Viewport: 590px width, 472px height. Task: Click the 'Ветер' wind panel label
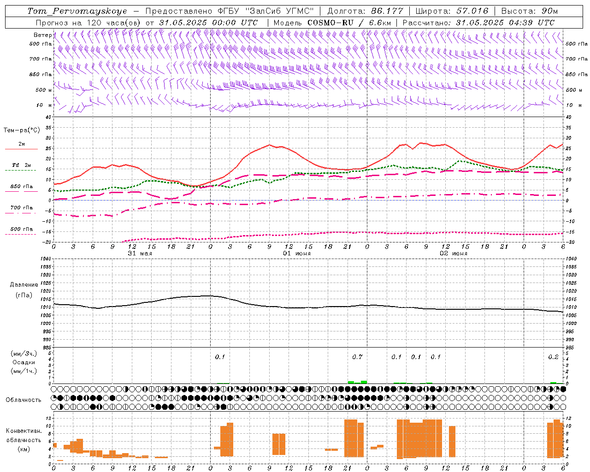click(42, 35)
